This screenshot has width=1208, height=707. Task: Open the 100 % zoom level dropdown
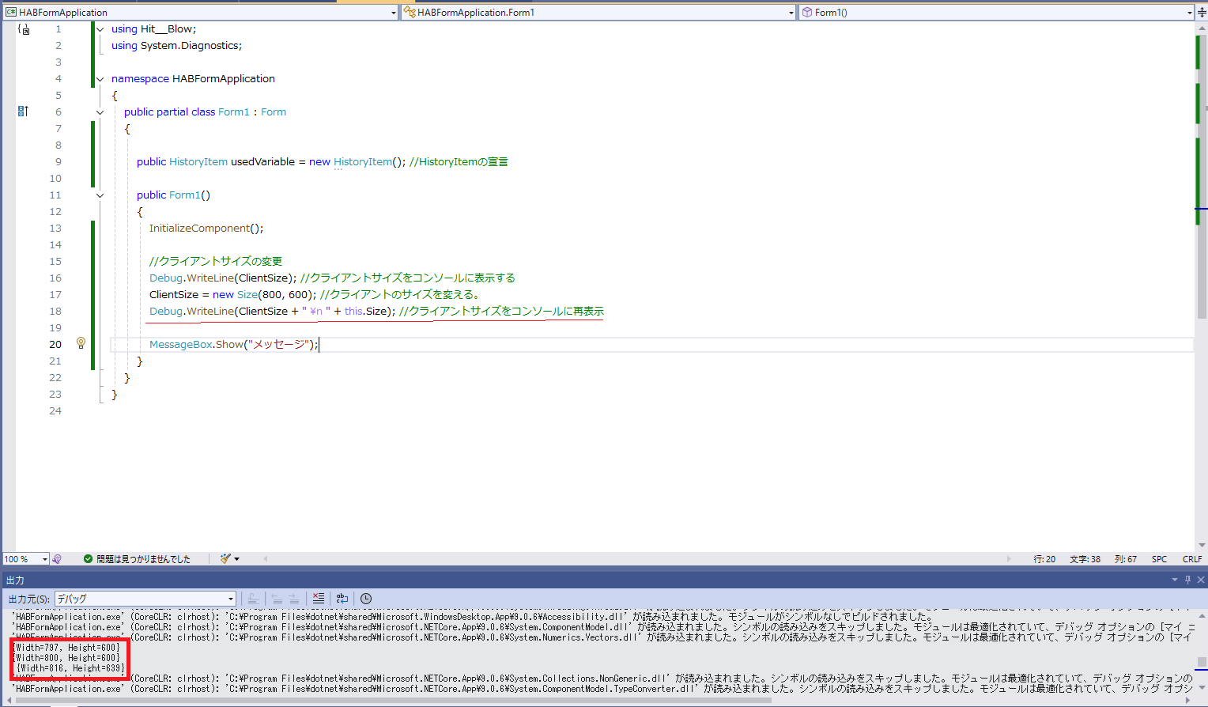click(44, 559)
